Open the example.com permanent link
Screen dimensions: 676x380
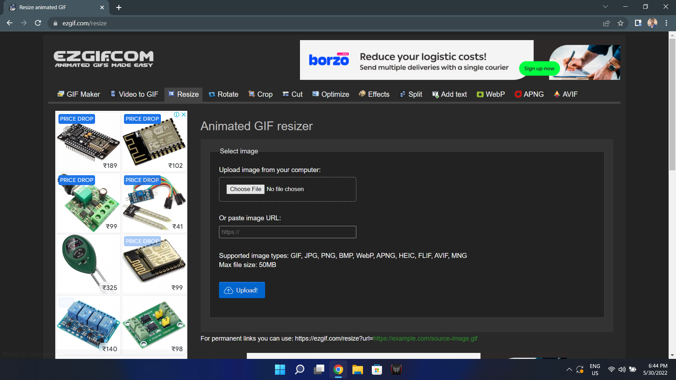(x=425, y=338)
